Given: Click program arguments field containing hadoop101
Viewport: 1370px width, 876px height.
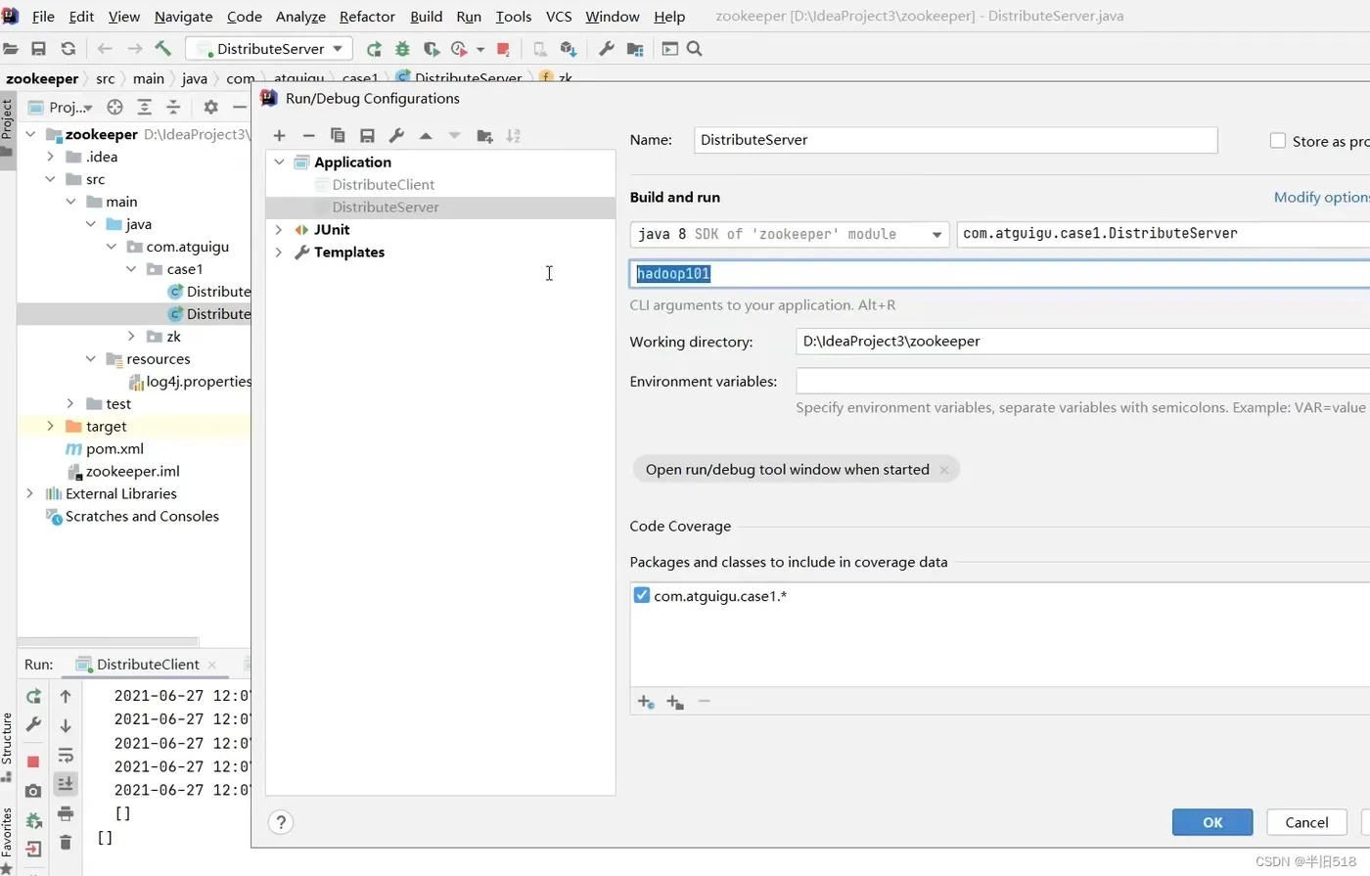Looking at the screenshot, I should click(x=999, y=274).
